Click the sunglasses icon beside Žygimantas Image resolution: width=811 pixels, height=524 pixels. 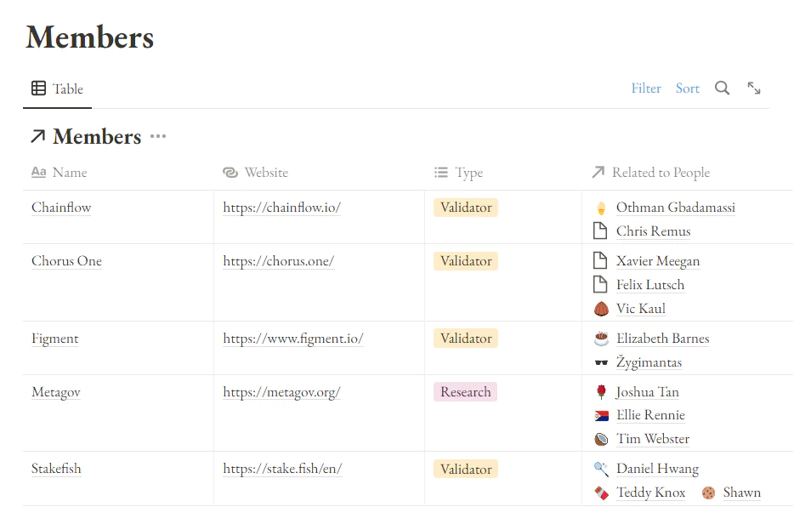(x=601, y=362)
